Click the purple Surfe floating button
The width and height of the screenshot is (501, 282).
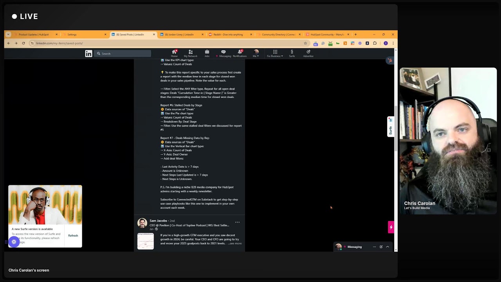tap(14, 242)
